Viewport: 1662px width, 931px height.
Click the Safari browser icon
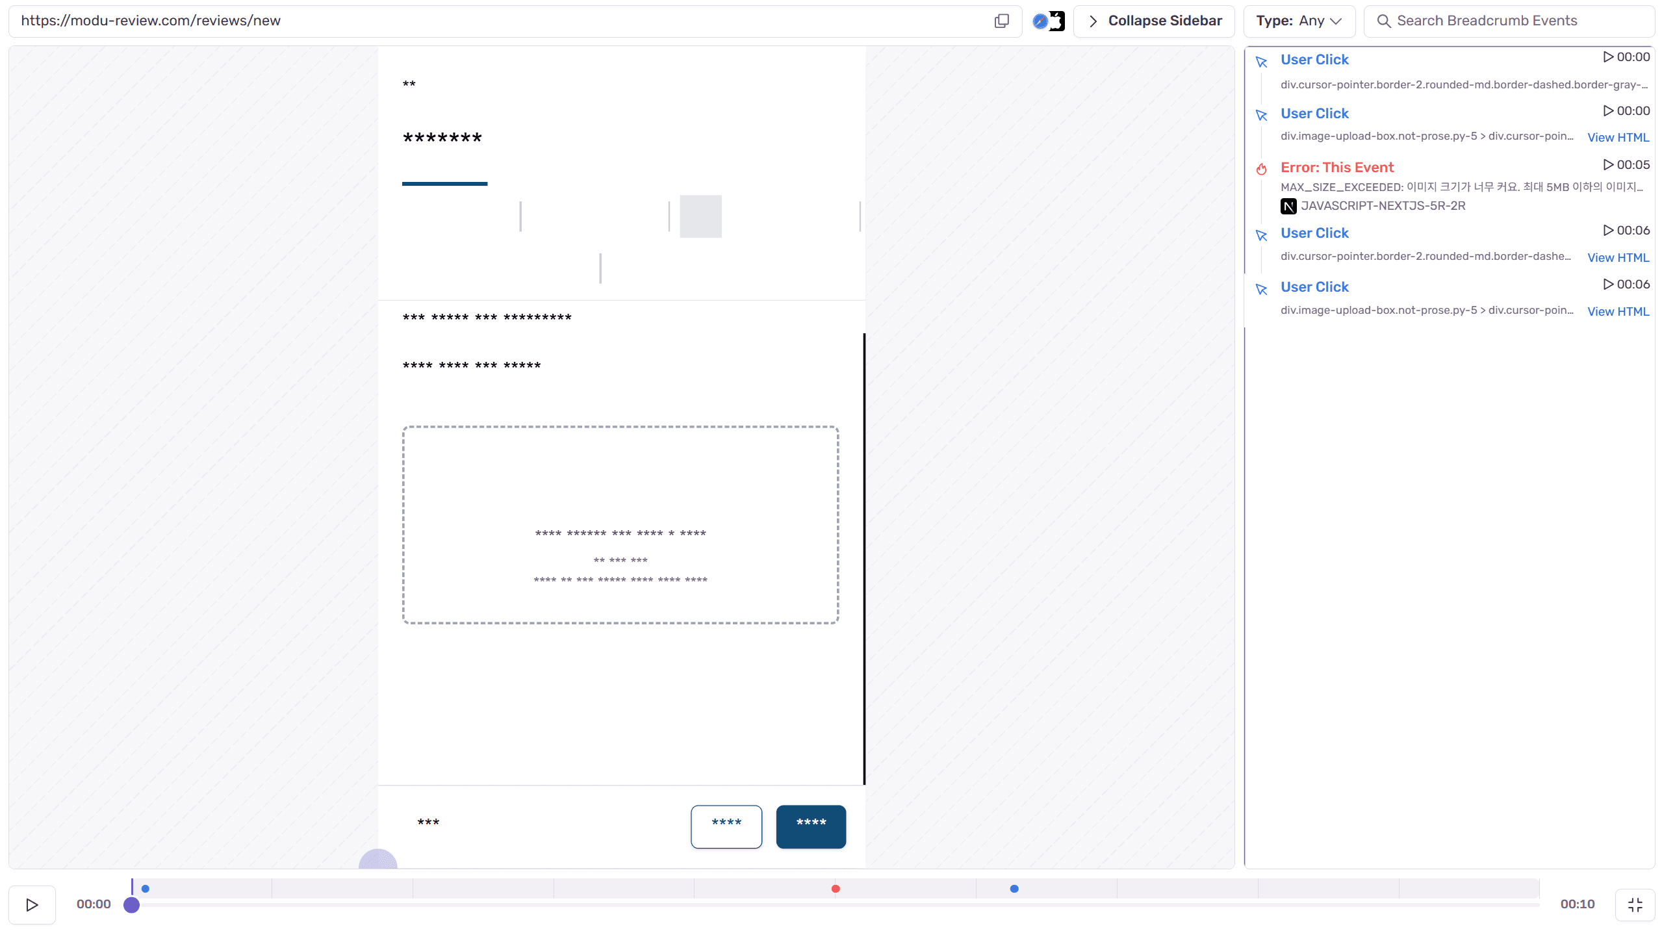point(1040,21)
